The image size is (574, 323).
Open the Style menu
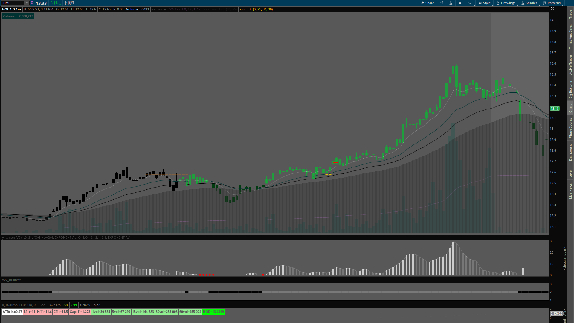[485, 3]
